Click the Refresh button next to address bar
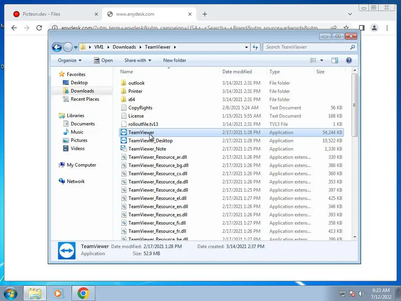 (255, 47)
